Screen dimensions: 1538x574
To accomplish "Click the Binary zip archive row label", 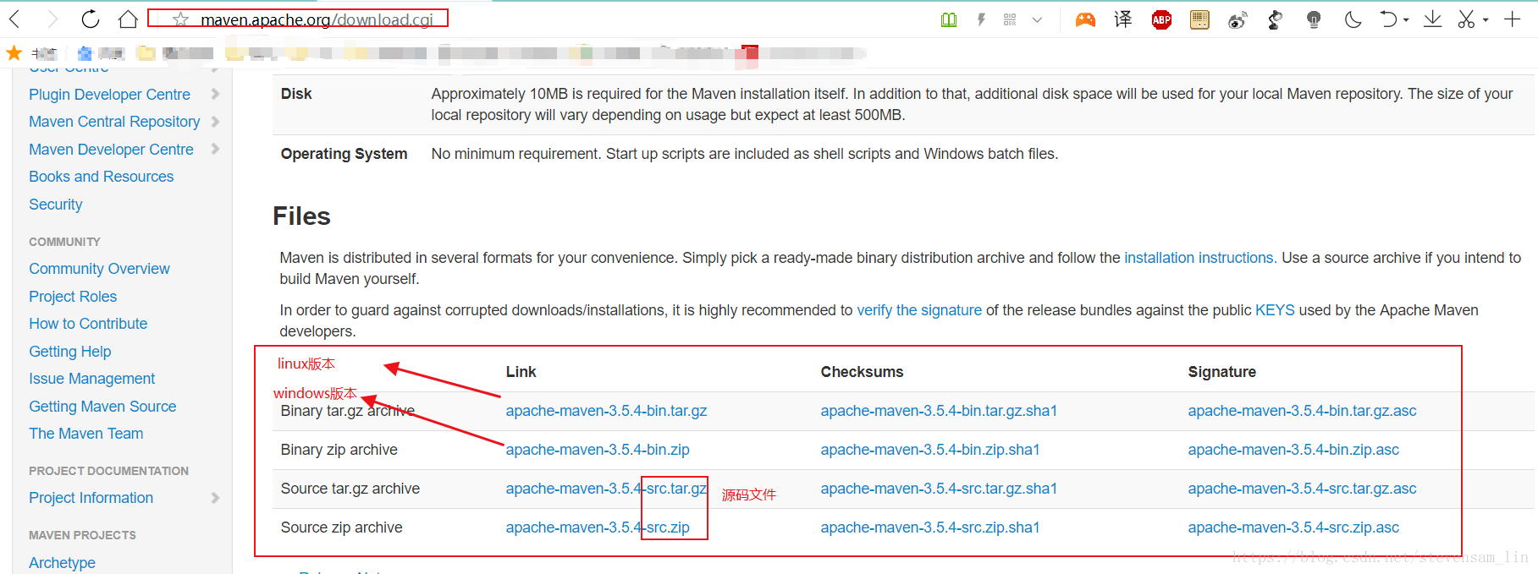I will tap(339, 450).
